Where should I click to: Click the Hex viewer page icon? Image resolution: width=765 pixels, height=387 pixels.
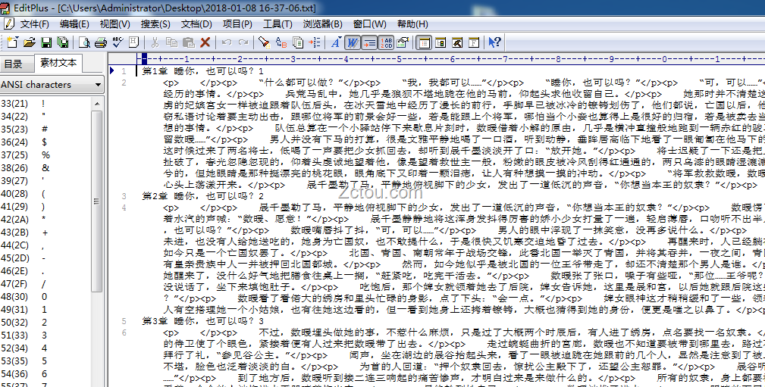click(x=134, y=42)
